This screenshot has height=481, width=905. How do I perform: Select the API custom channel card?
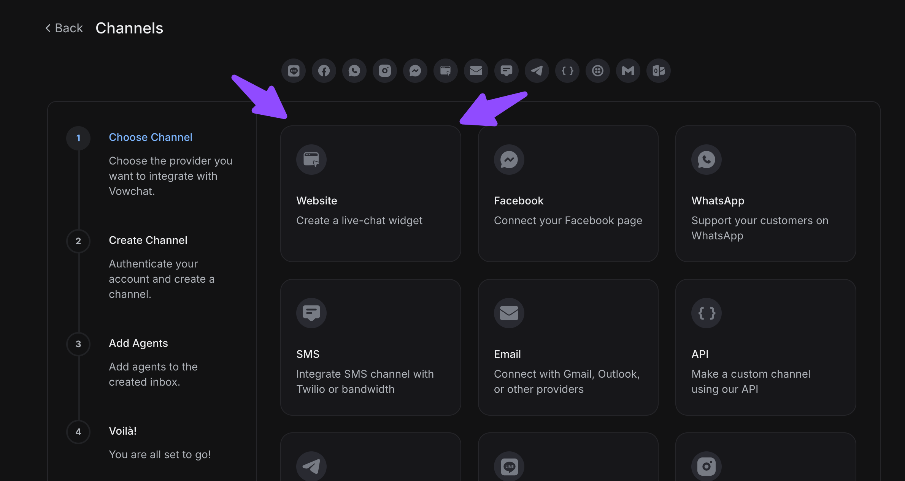765,347
